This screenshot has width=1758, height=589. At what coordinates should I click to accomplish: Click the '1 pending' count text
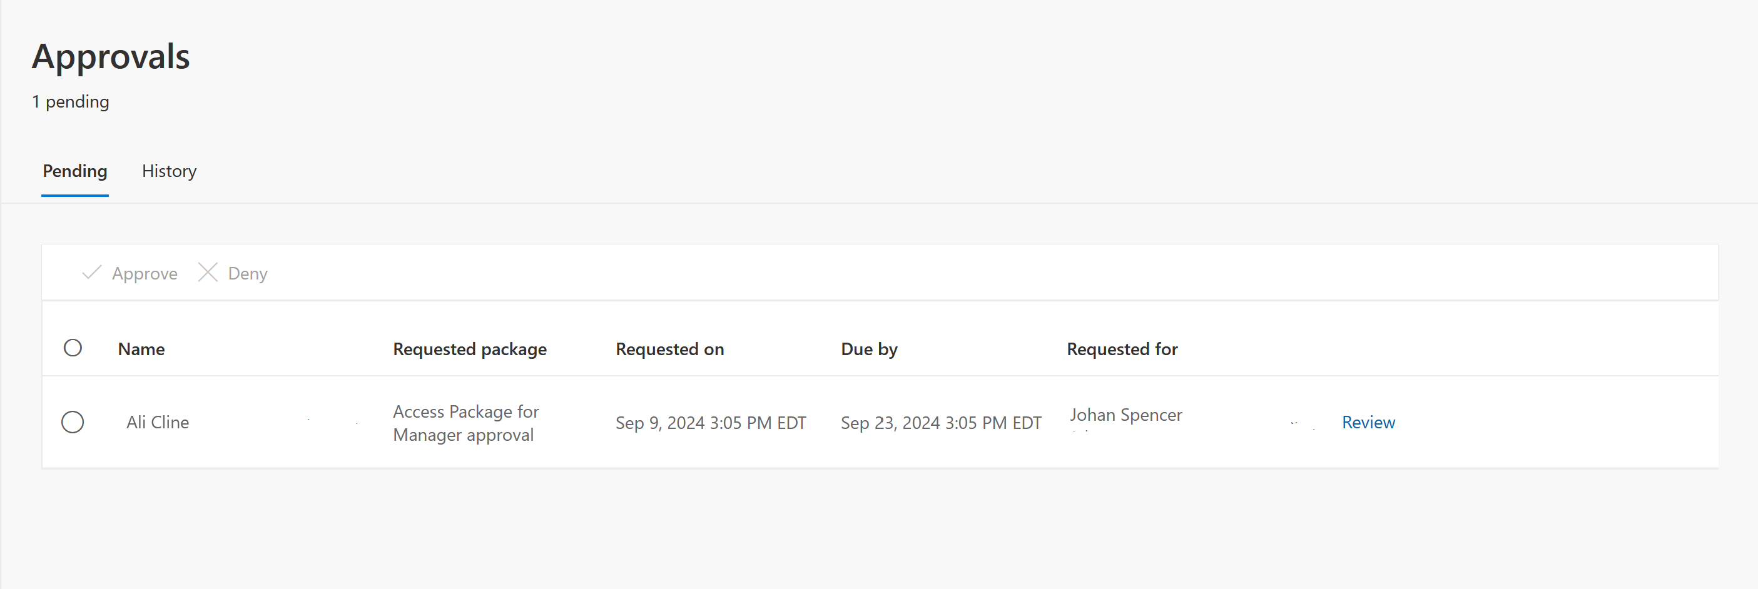70,101
